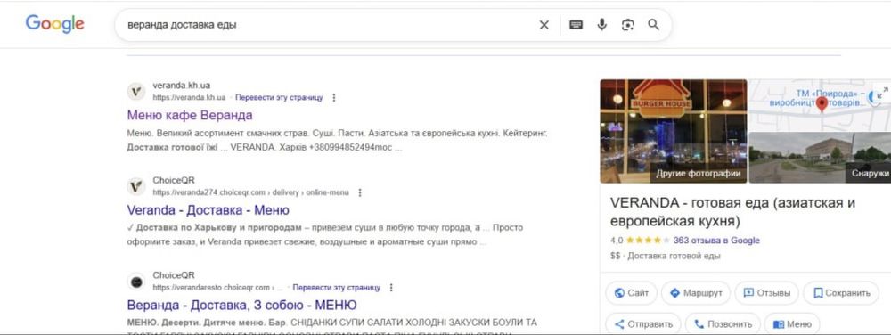
Task: Click the veranda274 ChoiceQR favicon
Action: tap(135, 186)
